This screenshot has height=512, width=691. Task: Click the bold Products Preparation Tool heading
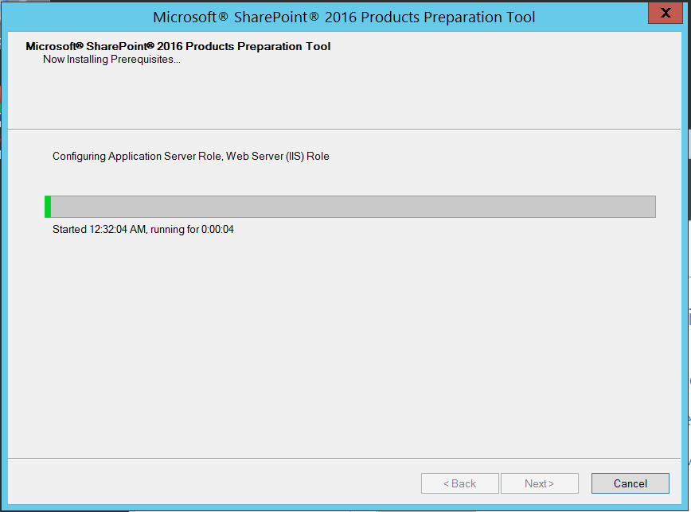178,46
